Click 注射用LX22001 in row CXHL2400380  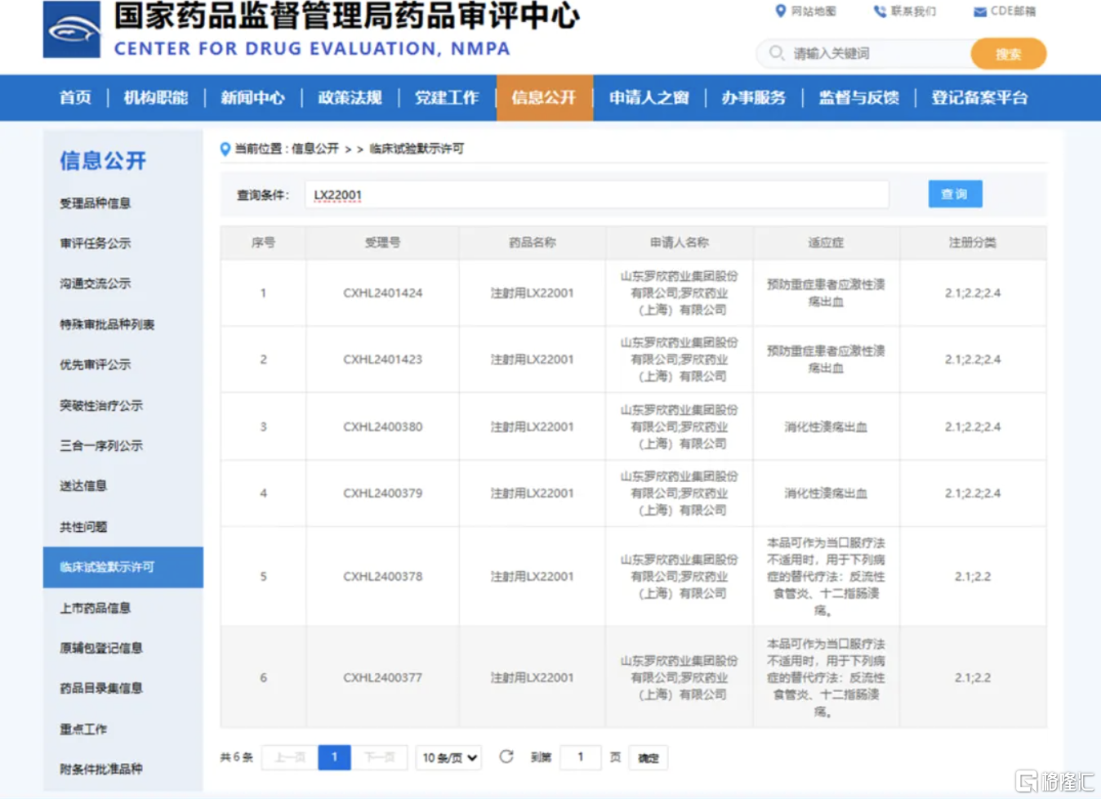click(533, 426)
